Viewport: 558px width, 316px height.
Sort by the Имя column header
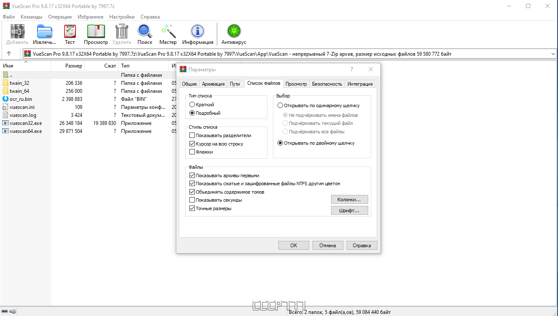[x=25, y=66]
